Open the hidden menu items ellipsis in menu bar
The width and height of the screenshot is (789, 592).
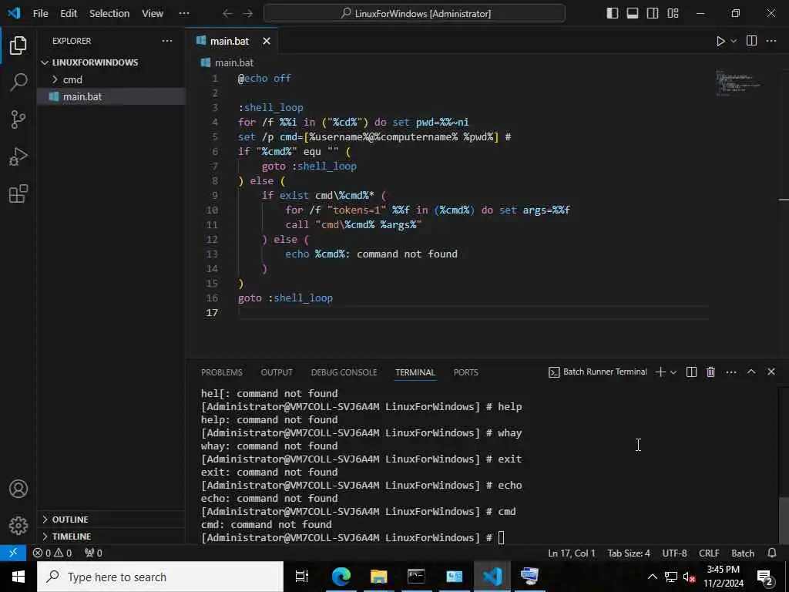tap(184, 14)
